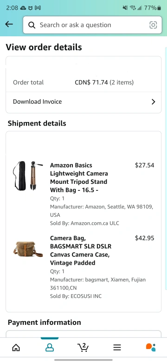Open the Download Invoice row

83,102
